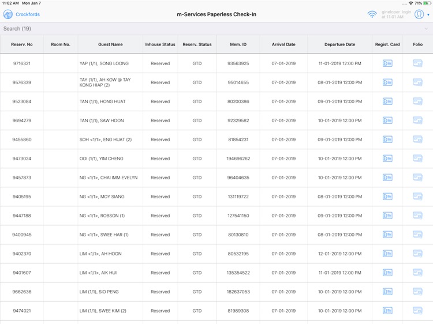Select guest TAY AH KOW @ TAY KONG HIAP

pos(105,82)
